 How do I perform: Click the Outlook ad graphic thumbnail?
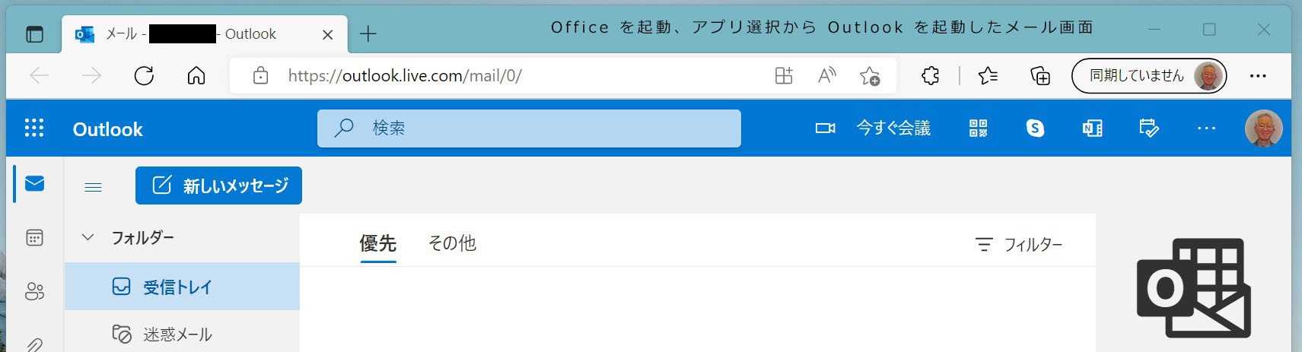(1193, 288)
